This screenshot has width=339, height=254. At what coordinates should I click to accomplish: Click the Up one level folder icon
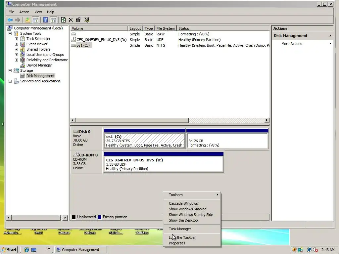28,20
